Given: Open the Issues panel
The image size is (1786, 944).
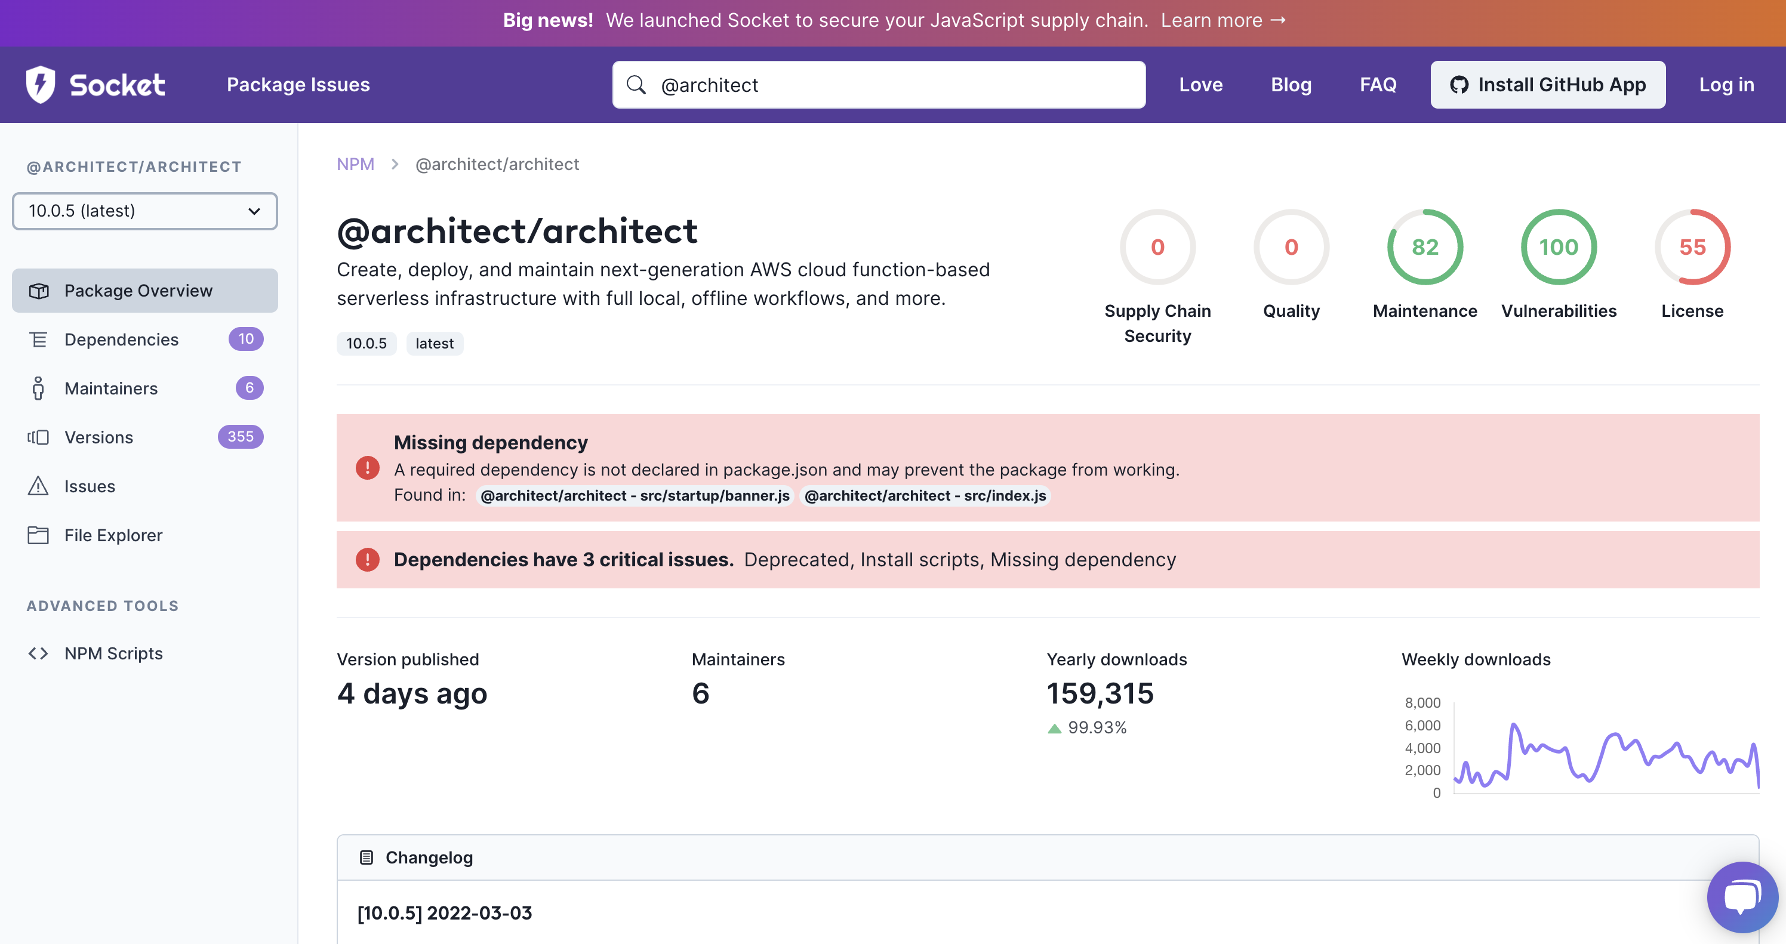Looking at the screenshot, I should (x=89, y=486).
